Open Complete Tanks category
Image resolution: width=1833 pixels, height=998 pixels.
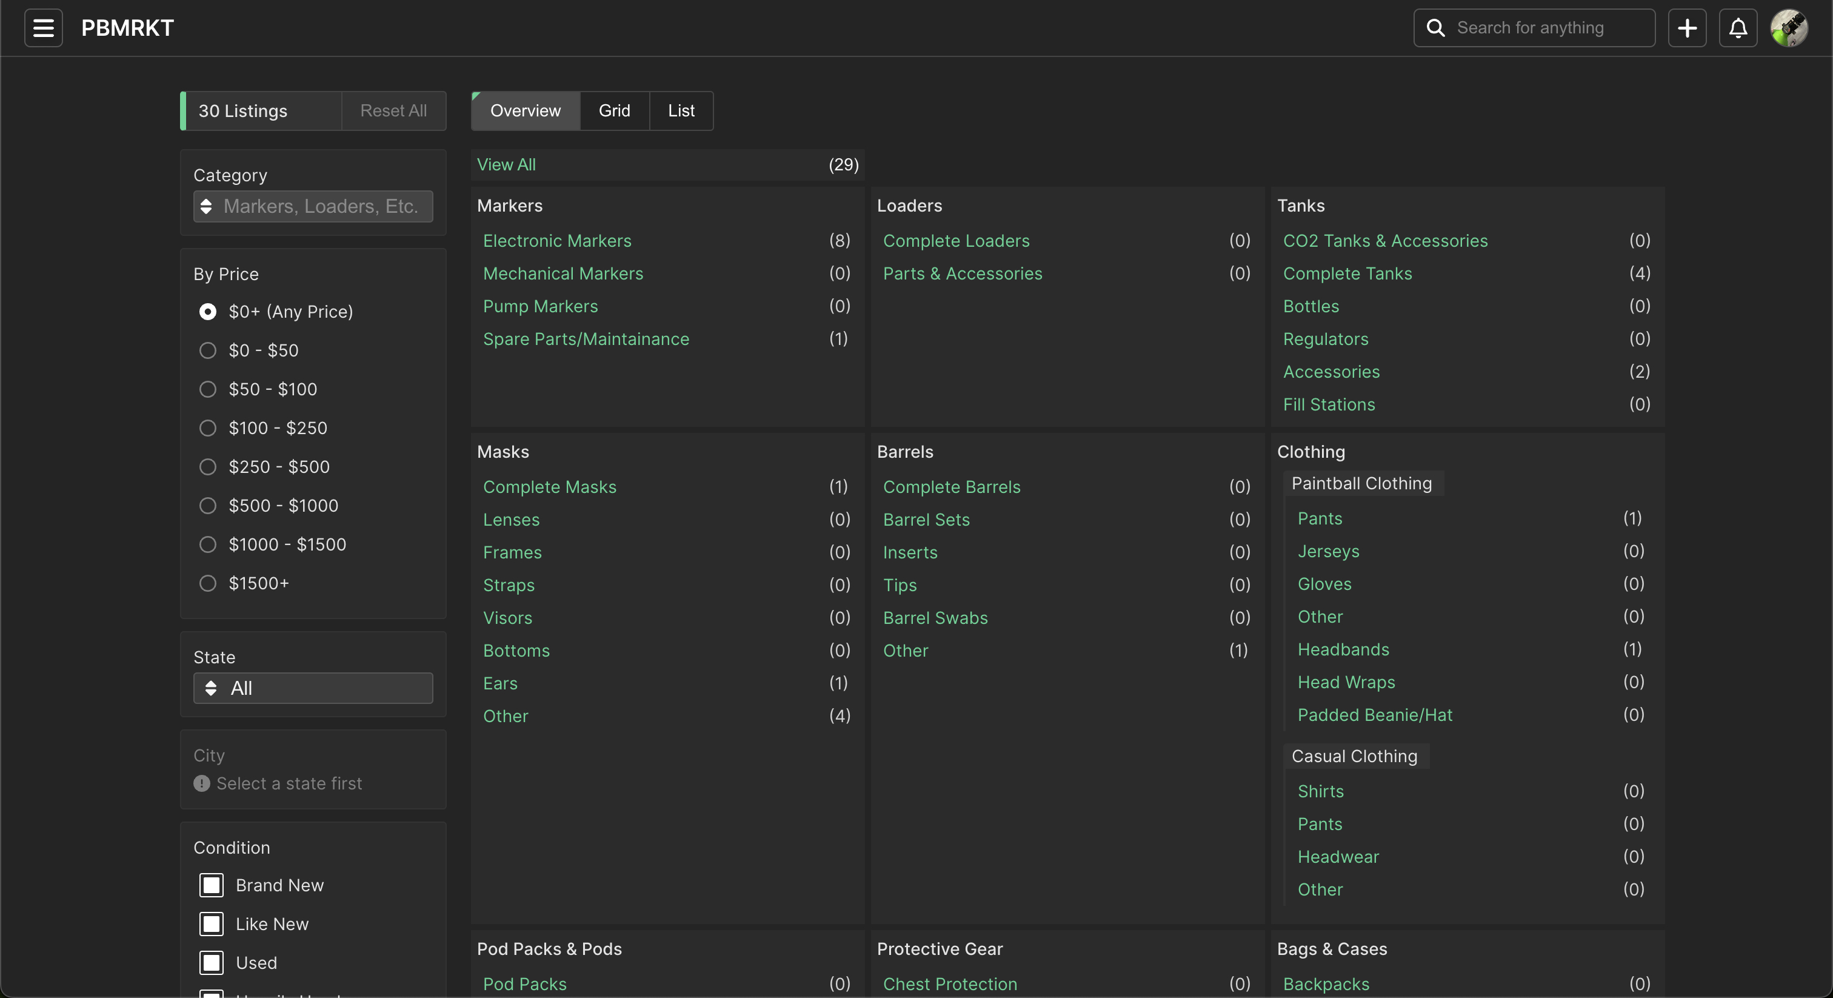[x=1347, y=273]
